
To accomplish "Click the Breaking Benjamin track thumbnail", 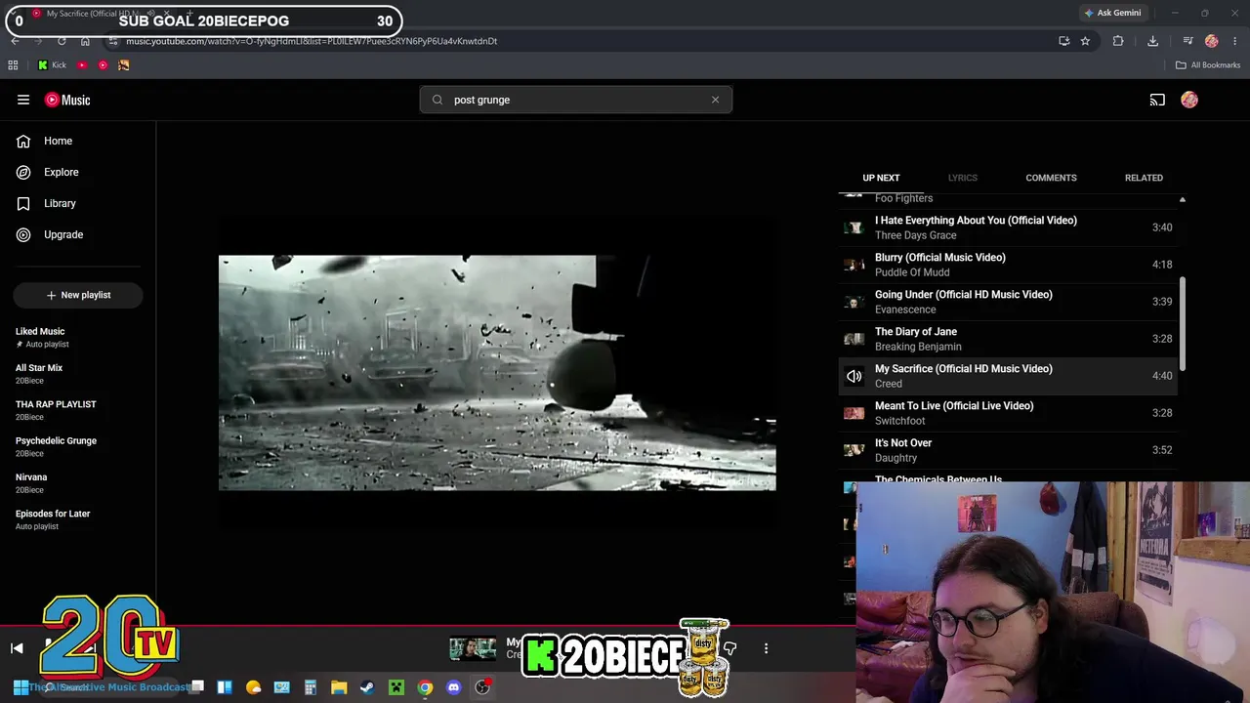I will [854, 339].
